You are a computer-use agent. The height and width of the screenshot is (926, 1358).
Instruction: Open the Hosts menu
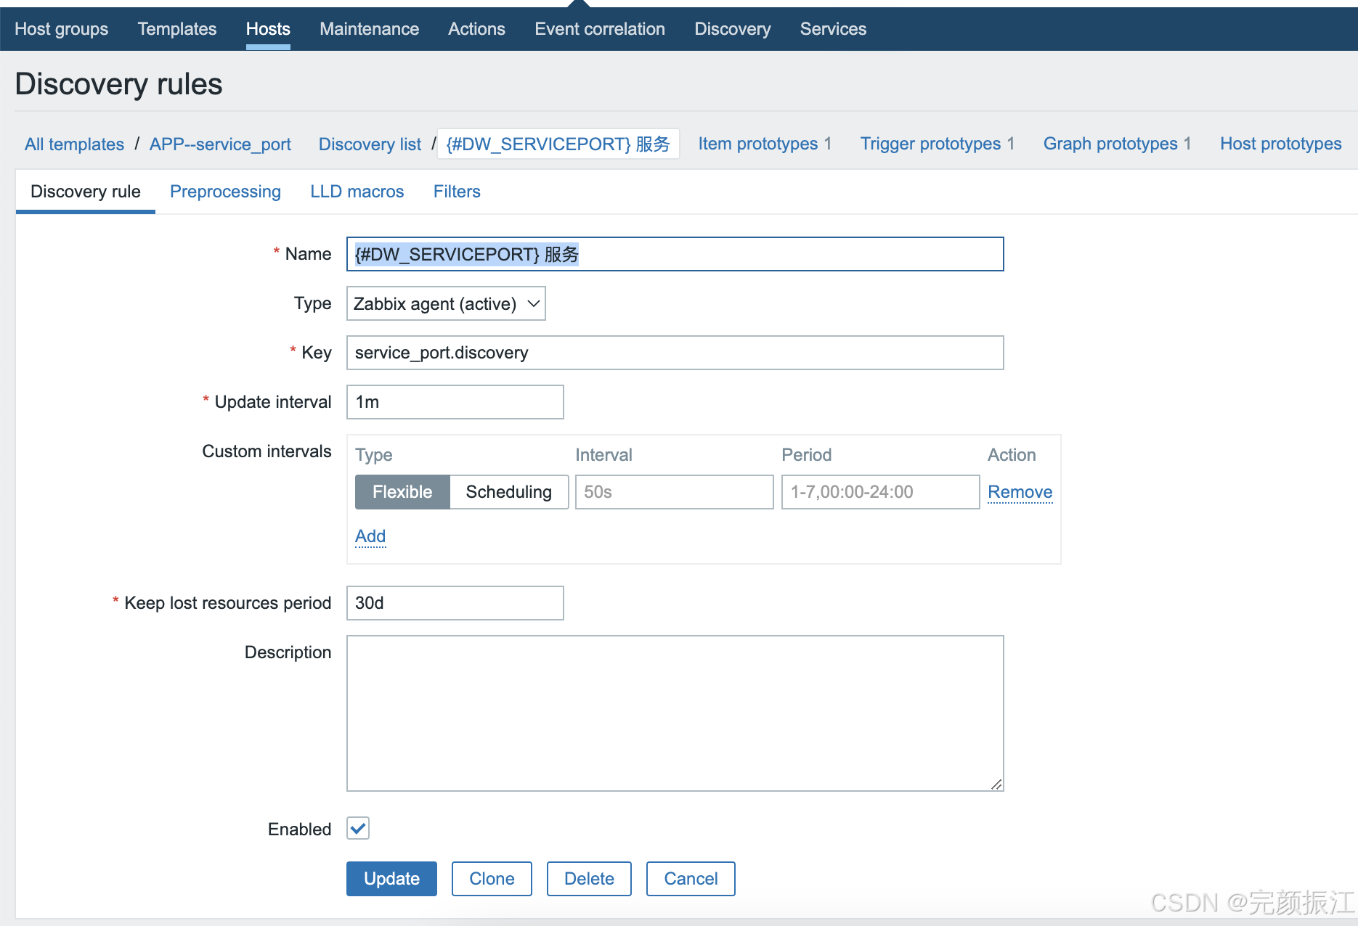pos(268,29)
